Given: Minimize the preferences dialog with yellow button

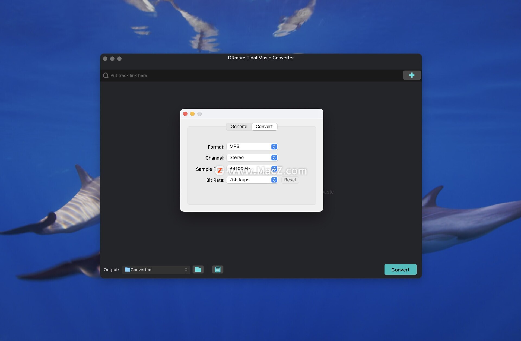Looking at the screenshot, I should (192, 114).
